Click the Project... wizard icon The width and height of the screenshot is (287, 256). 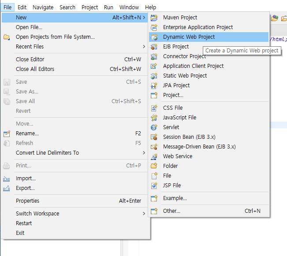click(154, 95)
